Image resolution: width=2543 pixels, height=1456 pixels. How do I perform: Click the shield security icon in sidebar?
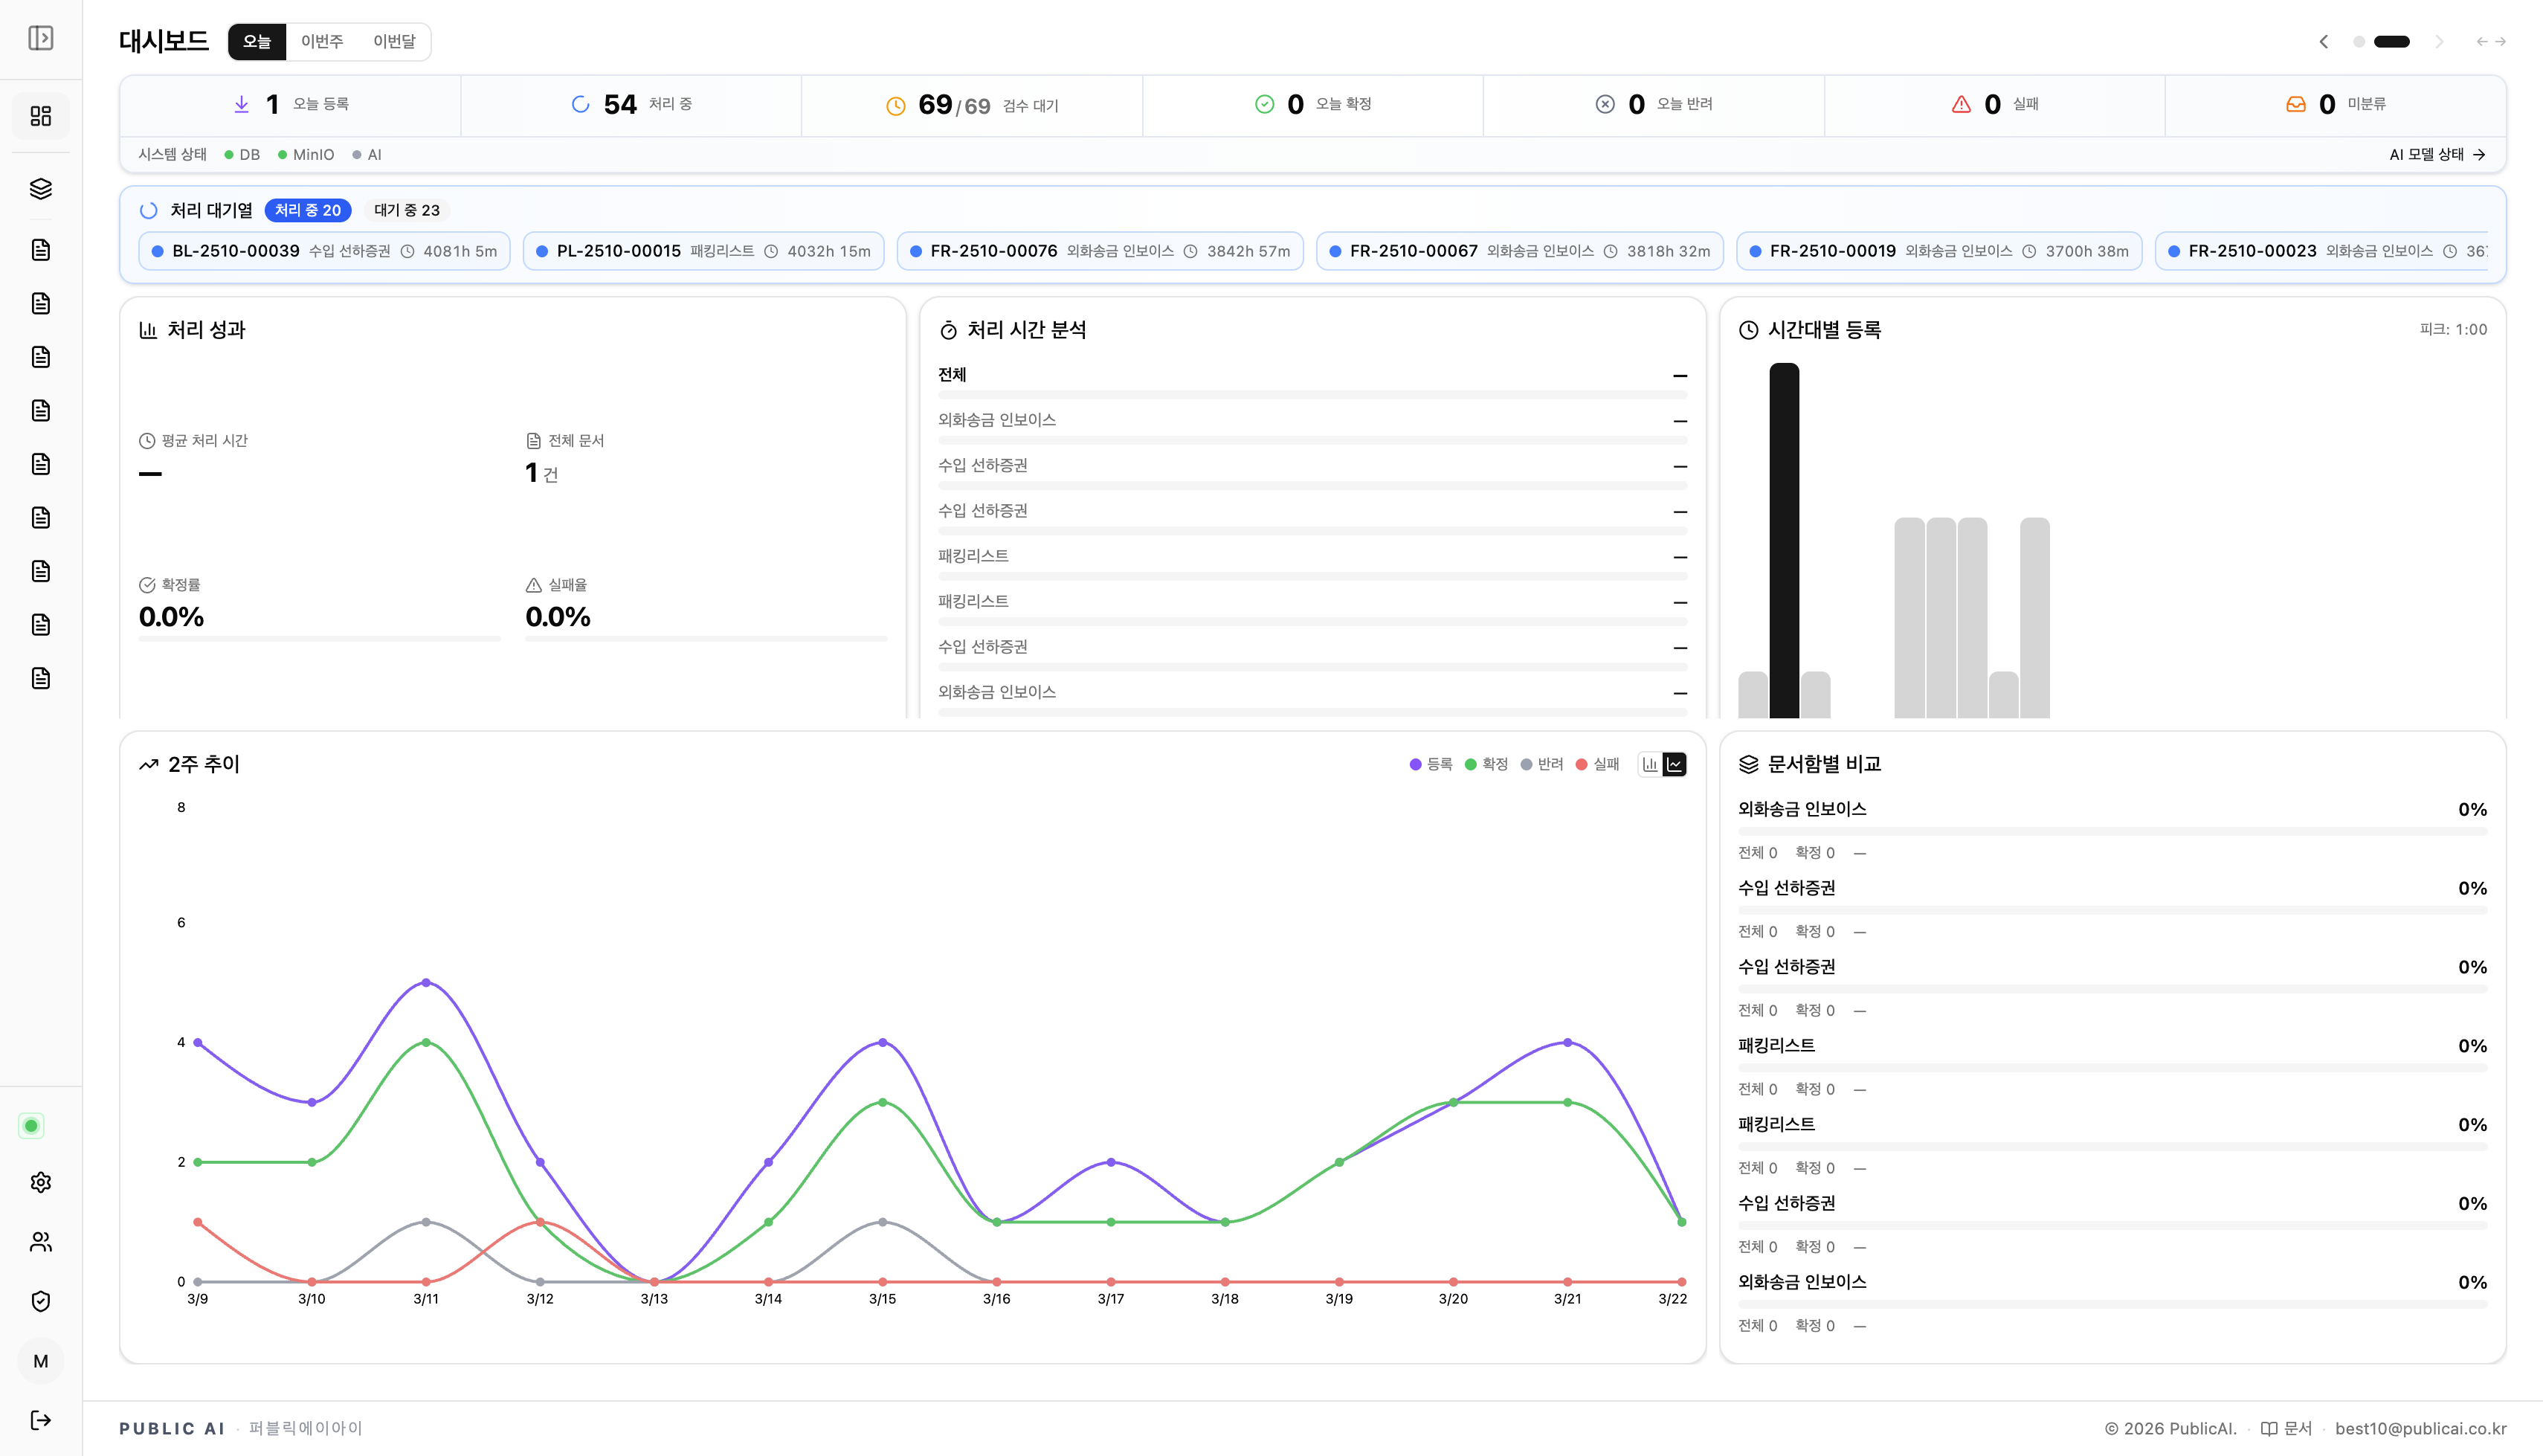click(40, 1300)
